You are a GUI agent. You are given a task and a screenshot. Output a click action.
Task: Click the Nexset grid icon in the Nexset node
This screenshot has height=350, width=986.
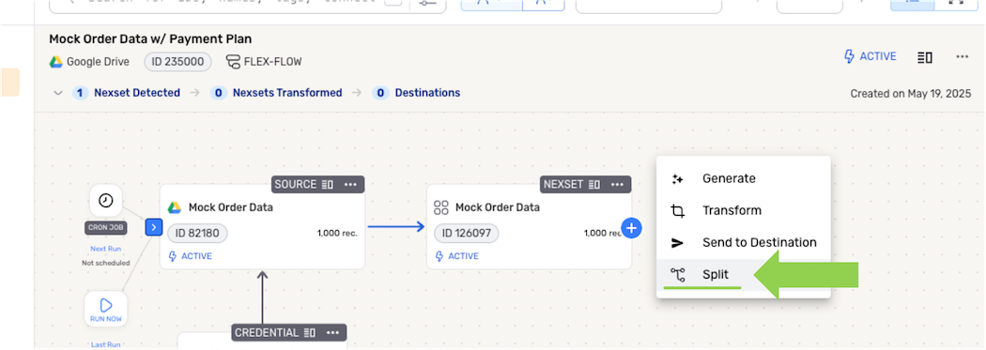441,207
